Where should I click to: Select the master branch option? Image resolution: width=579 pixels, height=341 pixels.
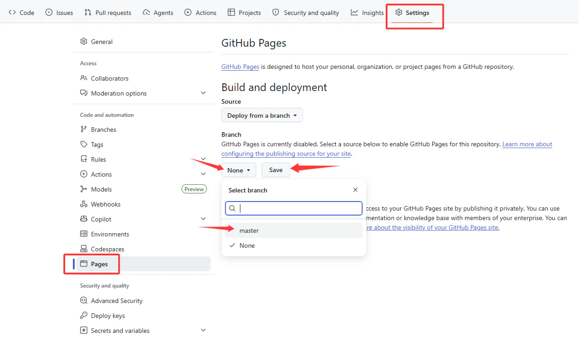(x=294, y=231)
